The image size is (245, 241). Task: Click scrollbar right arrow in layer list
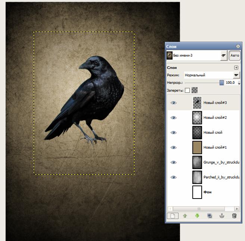tap(237, 209)
